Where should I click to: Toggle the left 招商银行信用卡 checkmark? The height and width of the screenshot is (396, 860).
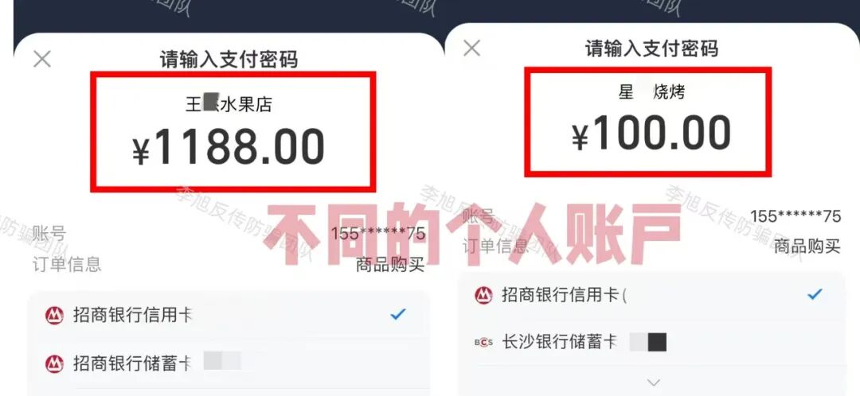[x=397, y=314]
